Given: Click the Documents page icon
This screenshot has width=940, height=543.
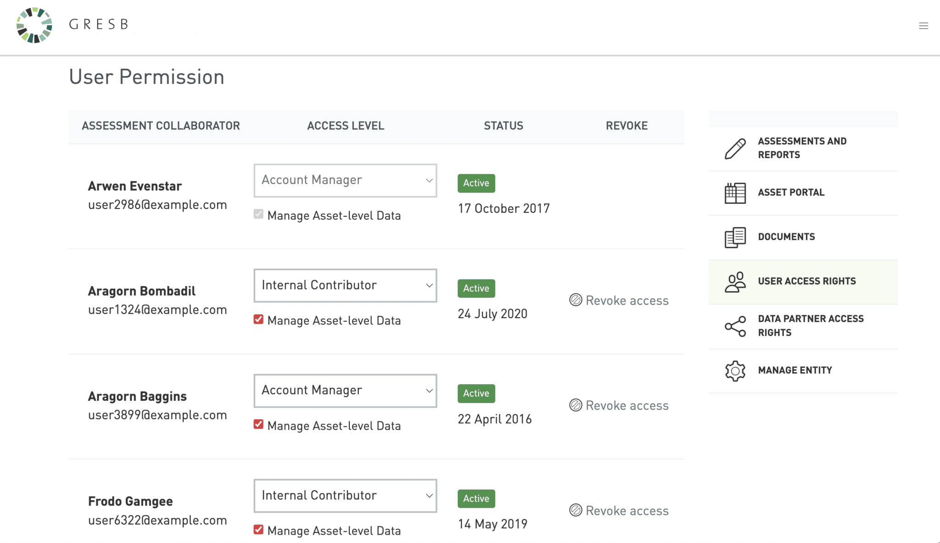Looking at the screenshot, I should point(735,237).
